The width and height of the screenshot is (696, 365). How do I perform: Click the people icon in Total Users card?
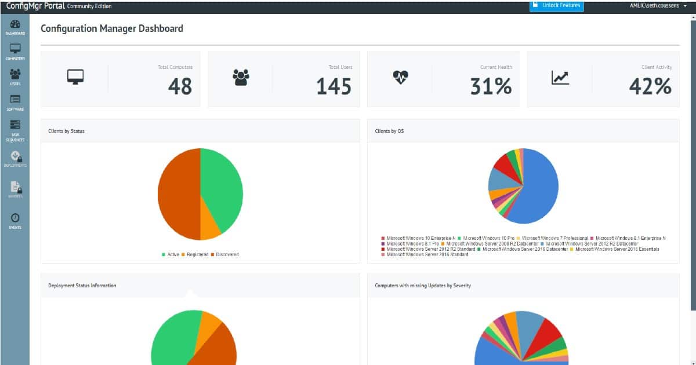coord(240,77)
